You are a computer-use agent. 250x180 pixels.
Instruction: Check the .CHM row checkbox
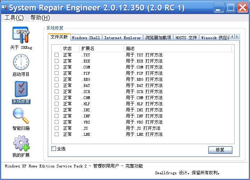click(56, 98)
